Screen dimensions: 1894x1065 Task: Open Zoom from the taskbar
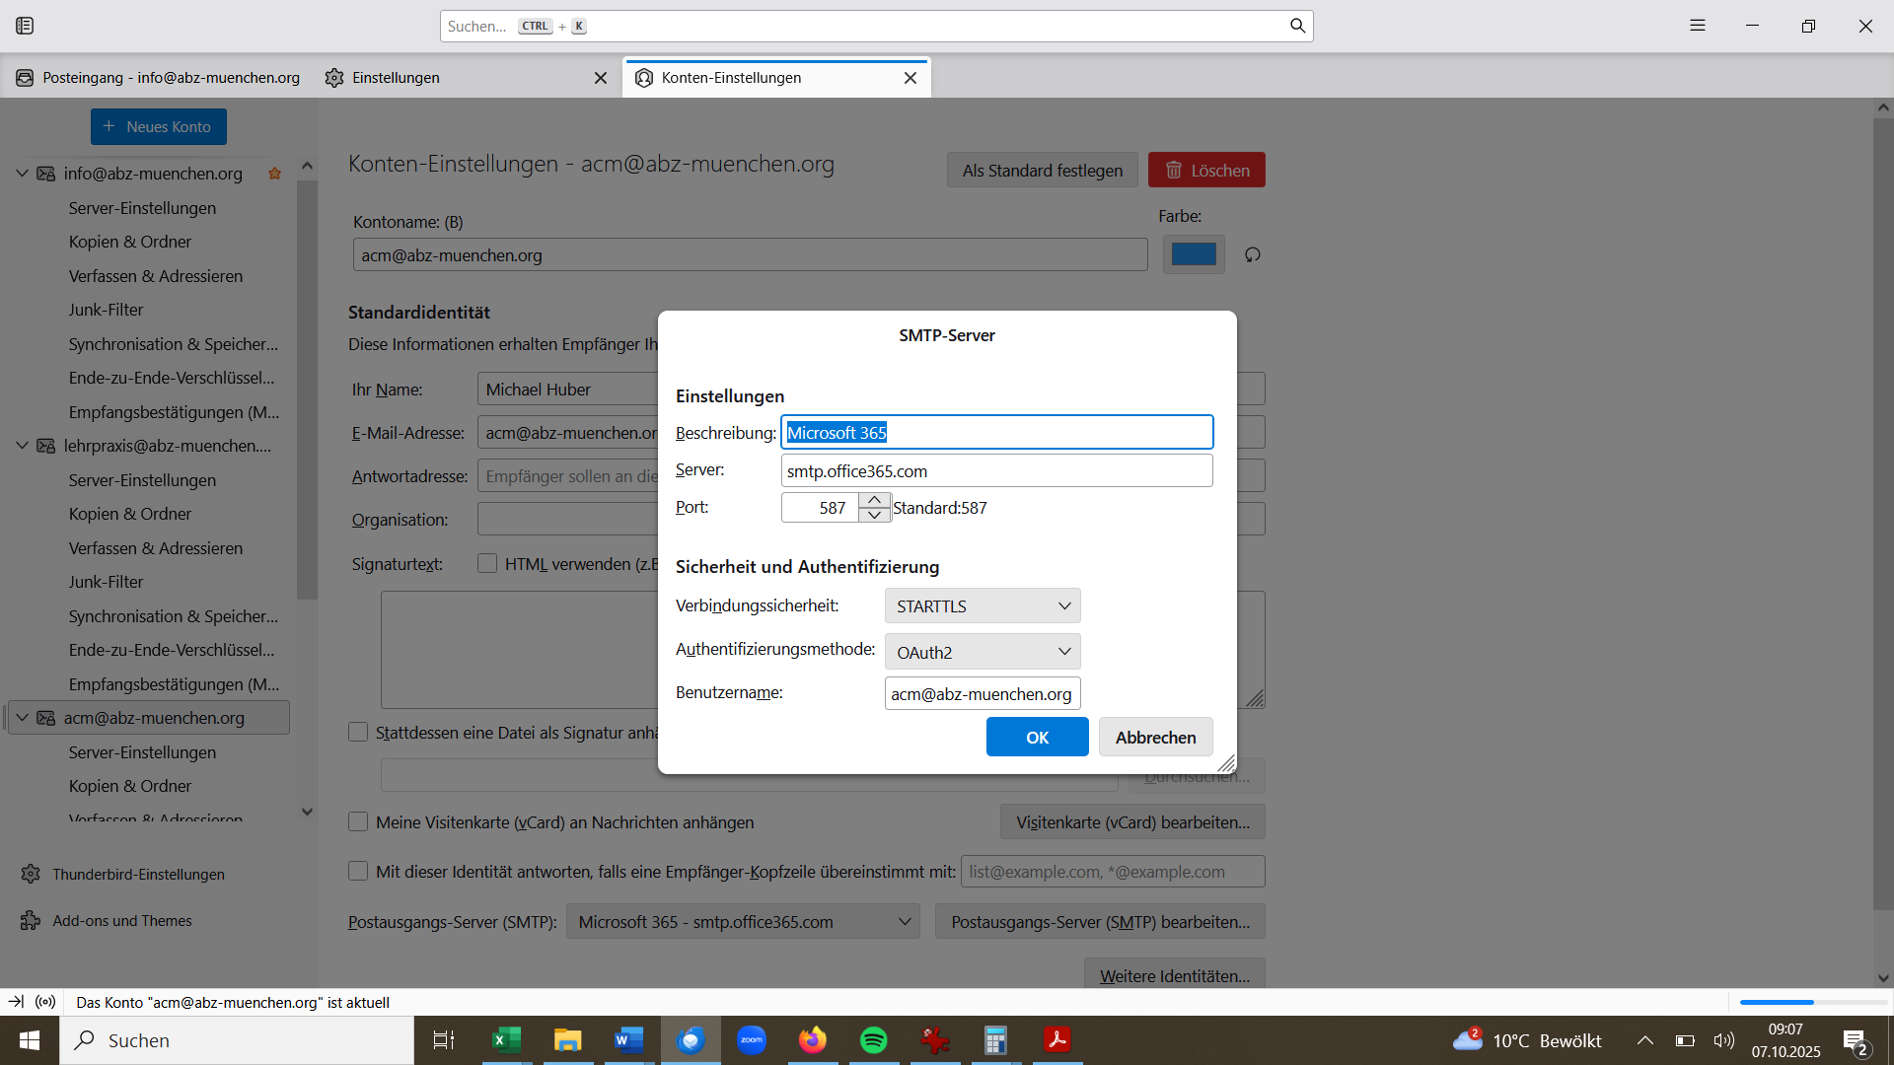(x=752, y=1040)
